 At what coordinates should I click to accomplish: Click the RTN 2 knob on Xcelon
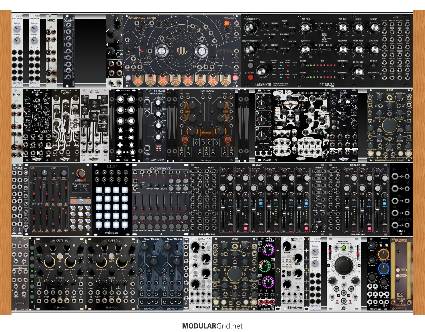tap(323, 226)
